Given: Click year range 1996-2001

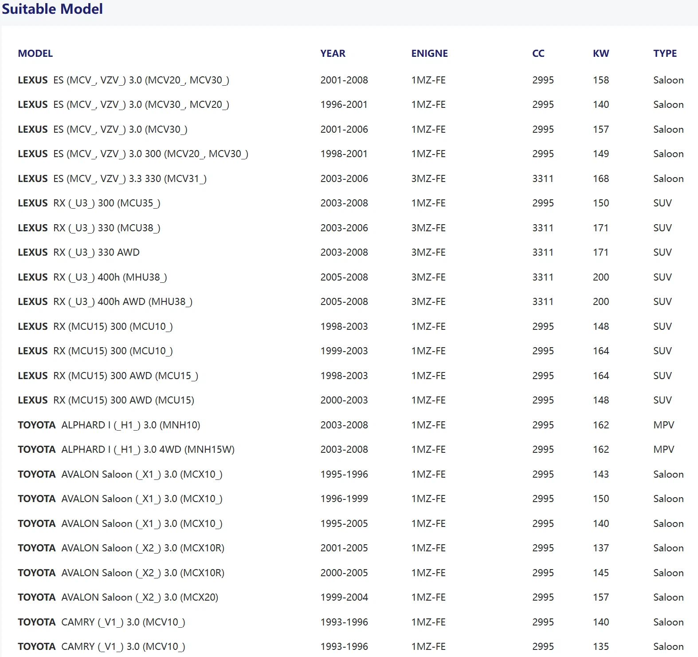Looking at the screenshot, I should (344, 105).
